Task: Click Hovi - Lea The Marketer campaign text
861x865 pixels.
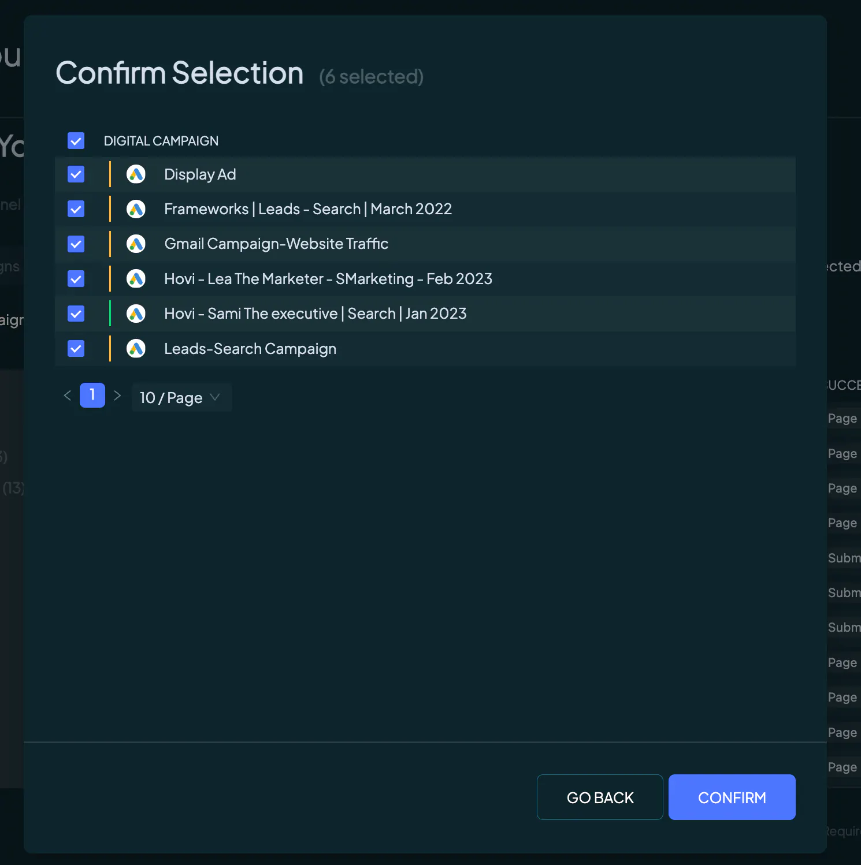Action: (x=328, y=279)
